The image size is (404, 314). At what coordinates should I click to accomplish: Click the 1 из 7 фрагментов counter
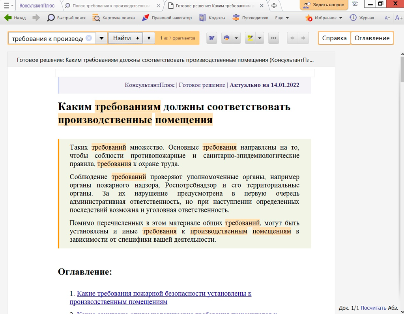click(178, 38)
